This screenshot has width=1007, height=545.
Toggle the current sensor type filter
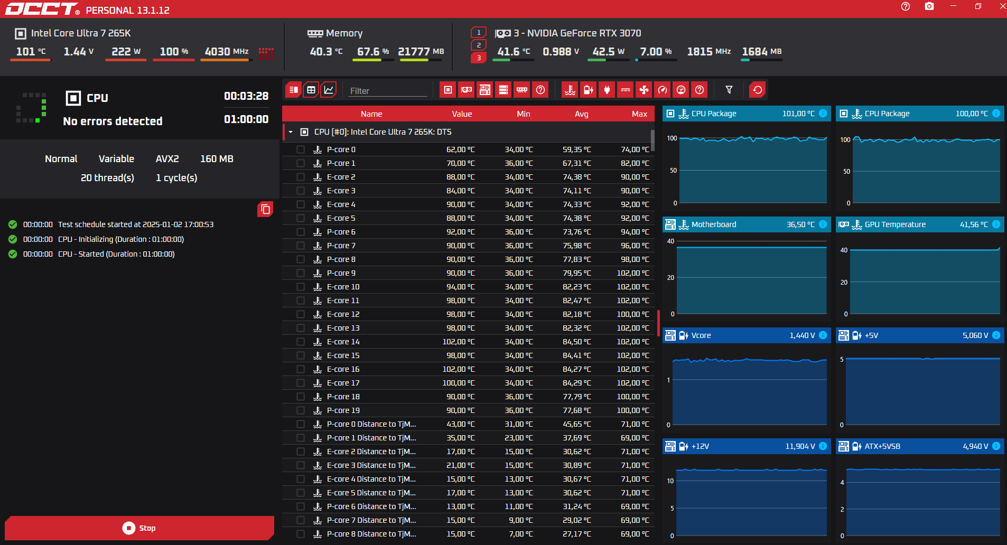pyautogui.click(x=626, y=90)
